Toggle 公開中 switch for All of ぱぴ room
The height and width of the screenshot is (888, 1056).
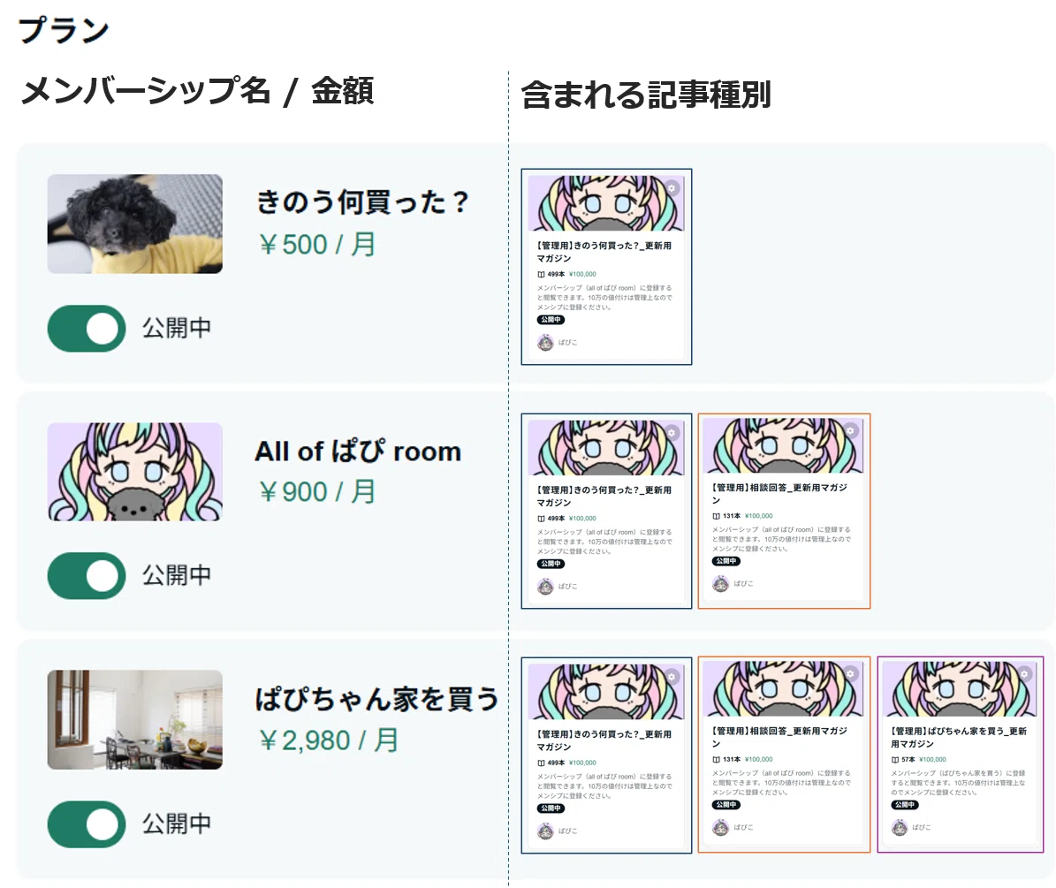point(87,575)
